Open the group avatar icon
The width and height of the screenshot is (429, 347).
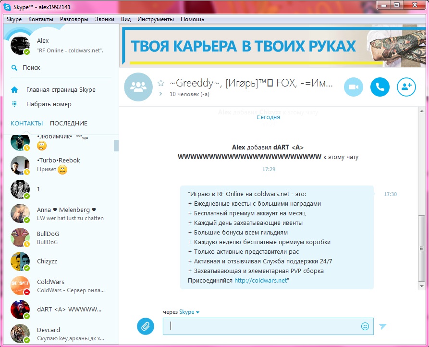click(x=138, y=87)
